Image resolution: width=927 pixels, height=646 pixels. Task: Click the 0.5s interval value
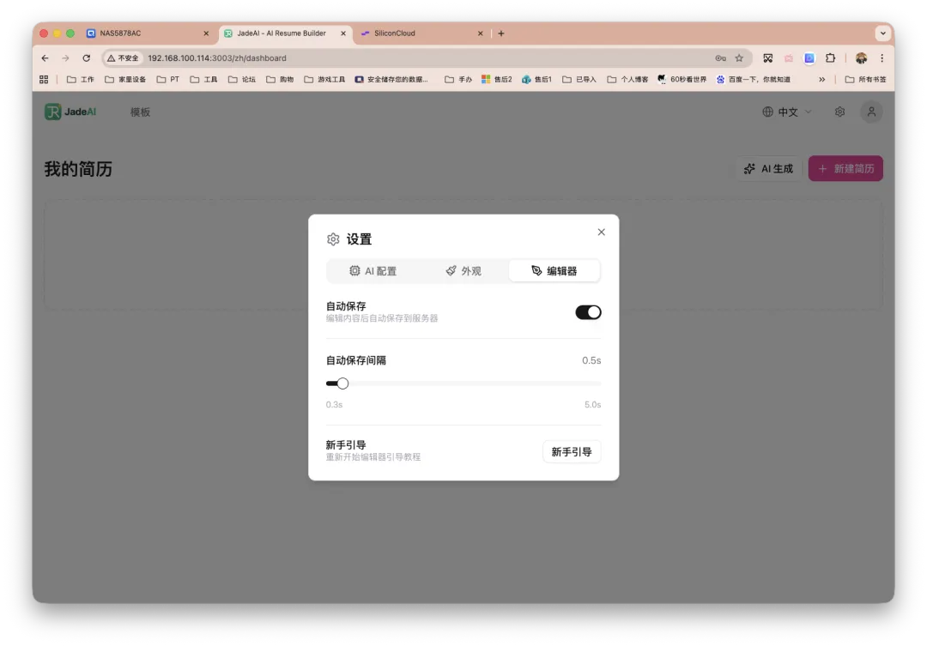(591, 360)
